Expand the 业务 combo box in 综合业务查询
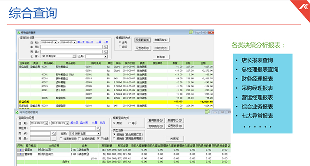310x166 pixels. click(105, 56)
